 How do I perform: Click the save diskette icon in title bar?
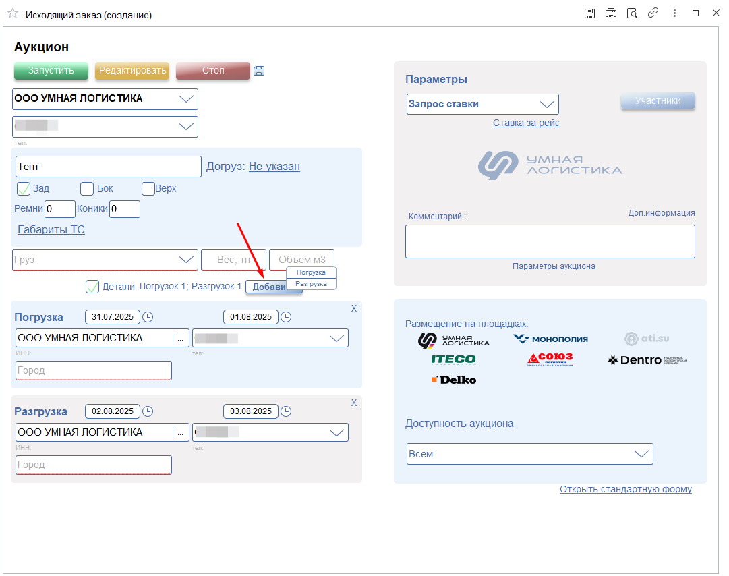[x=589, y=13]
